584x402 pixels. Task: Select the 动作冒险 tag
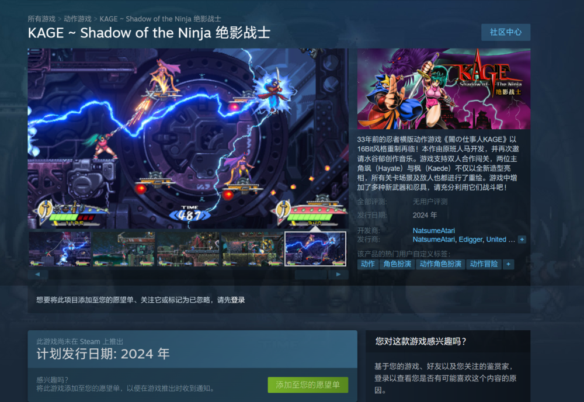click(x=484, y=264)
